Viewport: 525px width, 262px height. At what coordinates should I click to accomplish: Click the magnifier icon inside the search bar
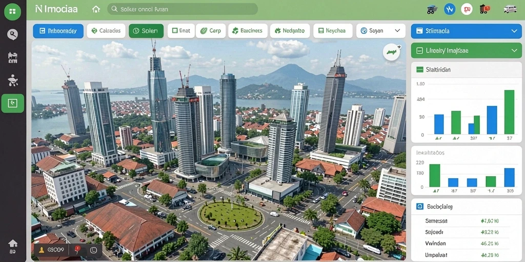(x=114, y=9)
